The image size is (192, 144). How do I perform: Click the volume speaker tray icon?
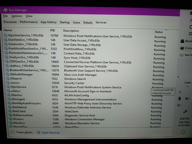pos(179,105)
